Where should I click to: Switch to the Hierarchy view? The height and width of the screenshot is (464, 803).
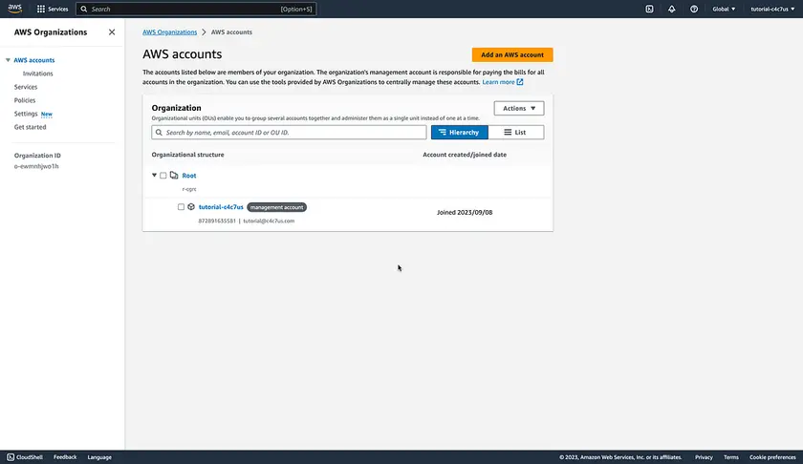[460, 132]
